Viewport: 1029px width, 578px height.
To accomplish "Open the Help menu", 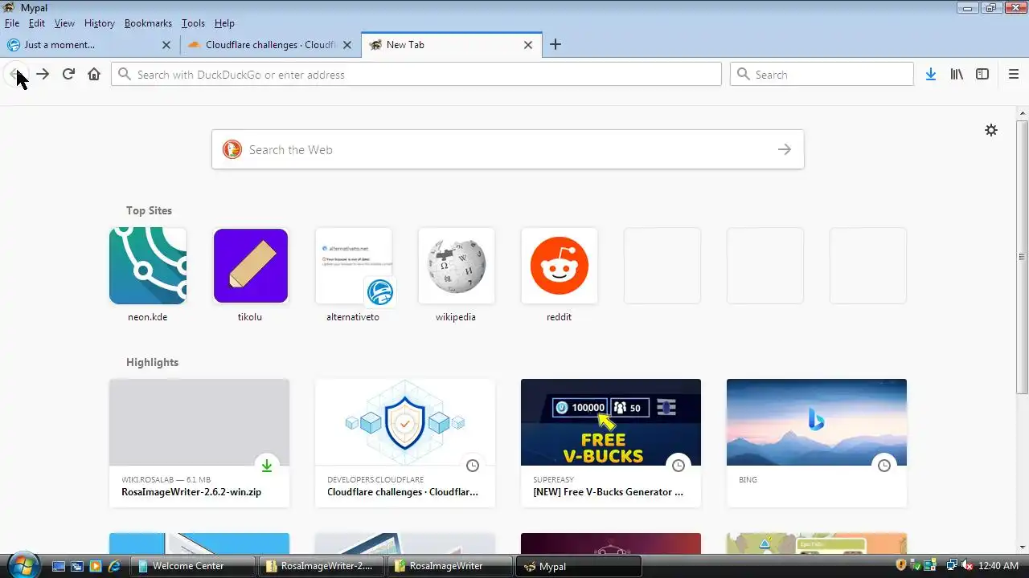I will click(x=224, y=23).
